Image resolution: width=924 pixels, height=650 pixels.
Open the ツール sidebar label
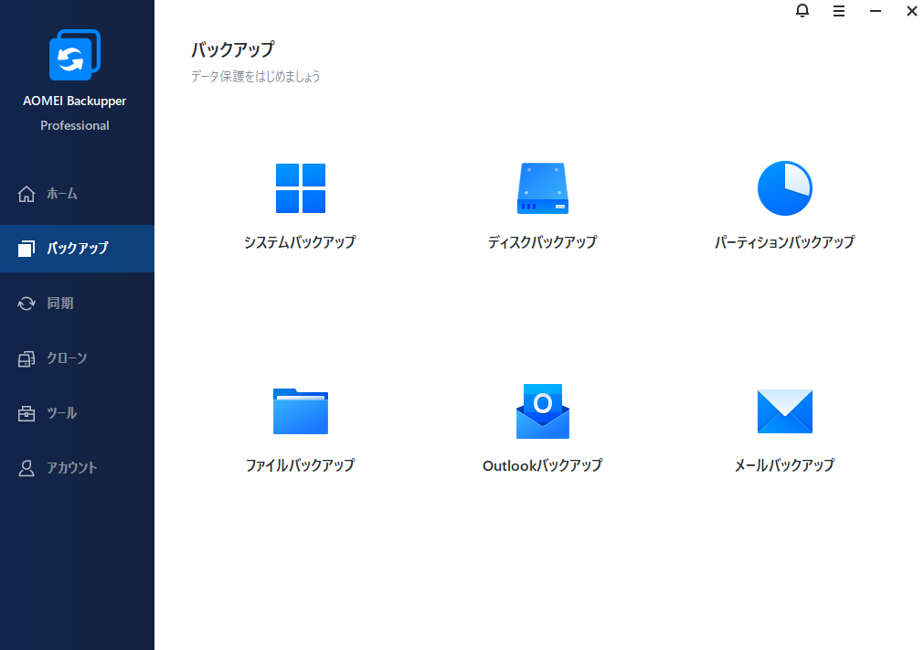[62, 413]
